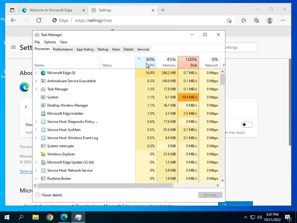Expand Antimalware Service Executable group

coord(36,81)
